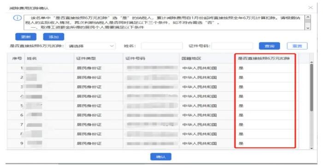
Task: Select the 是 value in row 8
Action: tap(241, 134)
